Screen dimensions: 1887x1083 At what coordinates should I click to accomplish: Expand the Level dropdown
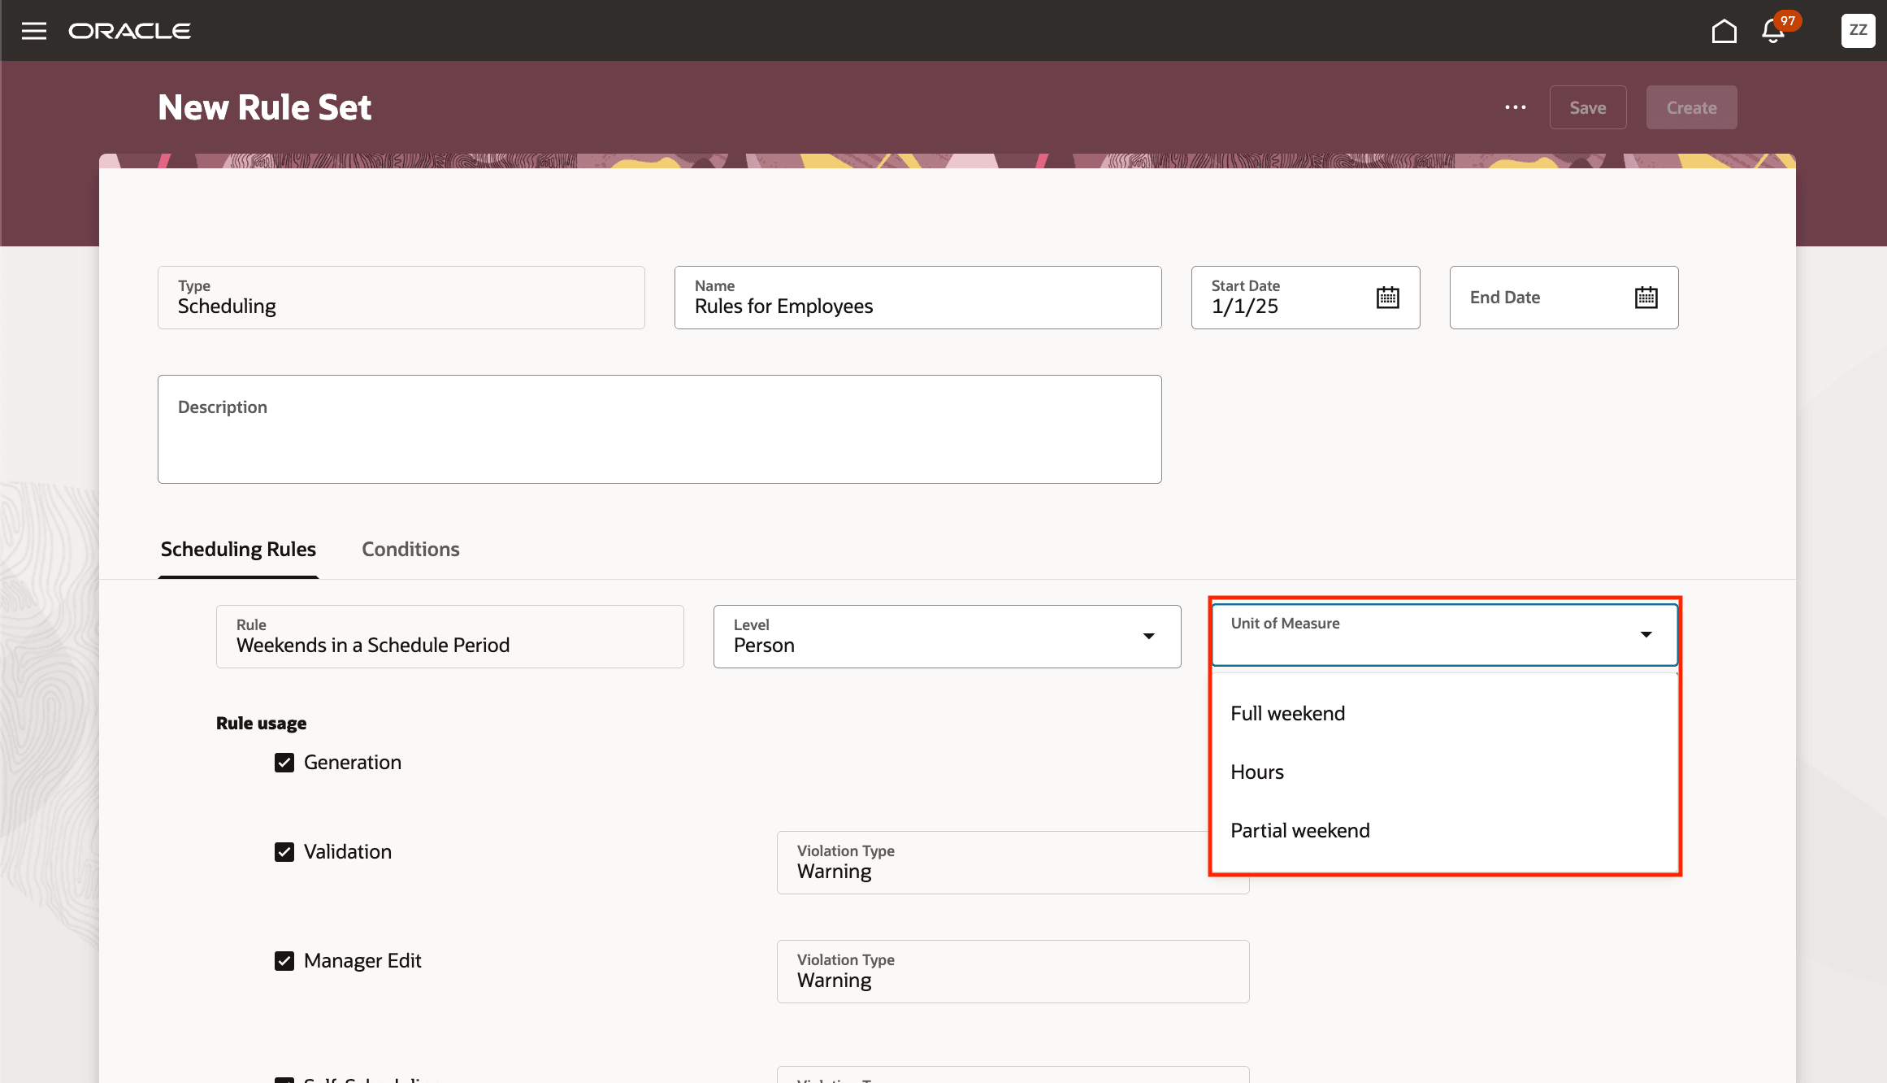tap(1148, 637)
